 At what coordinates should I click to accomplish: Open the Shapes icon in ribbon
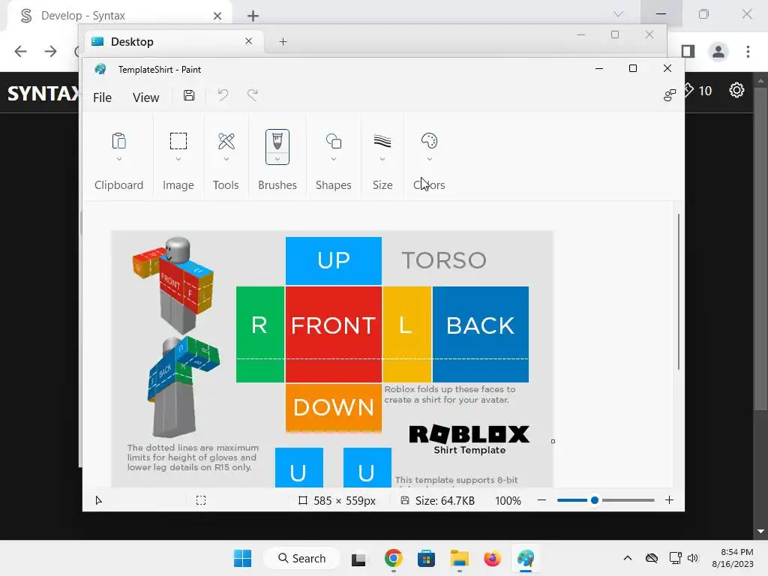pos(334,141)
